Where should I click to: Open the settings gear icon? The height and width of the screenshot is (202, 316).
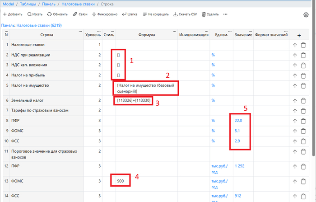coord(306,14)
